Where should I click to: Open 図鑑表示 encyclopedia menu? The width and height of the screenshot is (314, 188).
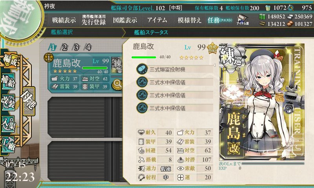pyautogui.click(x=125, y=20)
